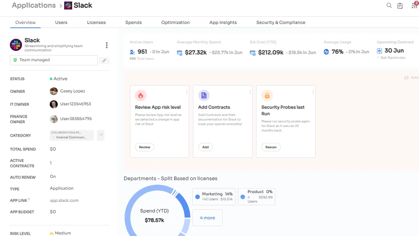Open the app.slack.com link
Screen dimensions: 419x236
pos(64,200)
